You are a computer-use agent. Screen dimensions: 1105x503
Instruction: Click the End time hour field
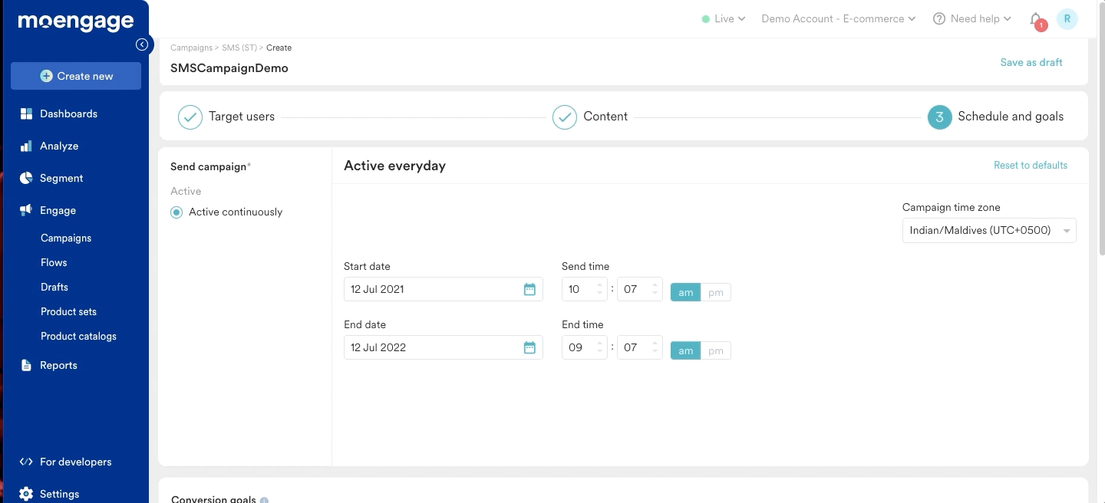coord(584,347)
